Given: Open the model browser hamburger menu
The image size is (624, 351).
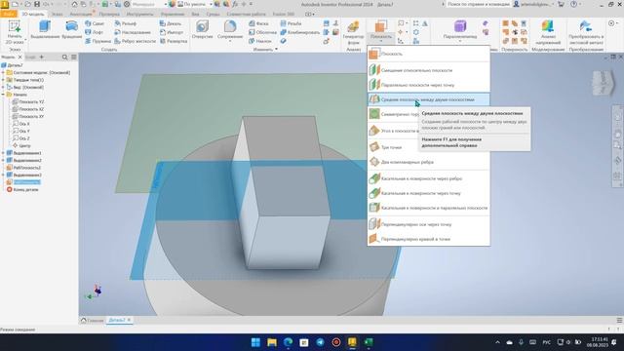Looking at the screenshot, I should coord(74,58).
